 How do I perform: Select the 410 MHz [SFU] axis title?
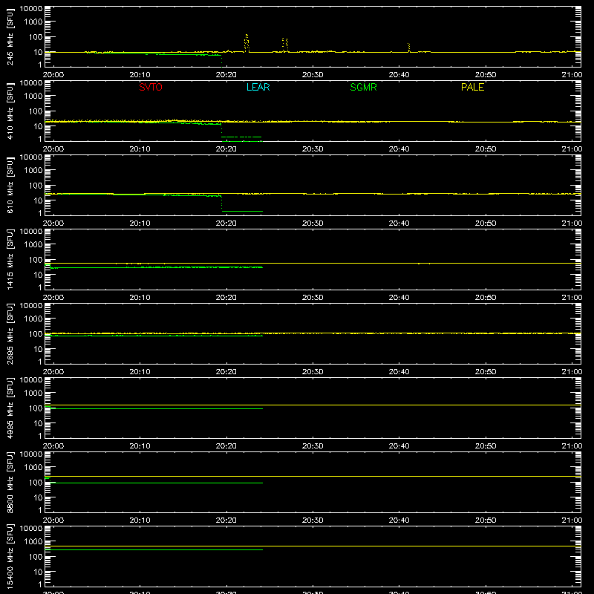pyautogui.click(x=10, y=111)
